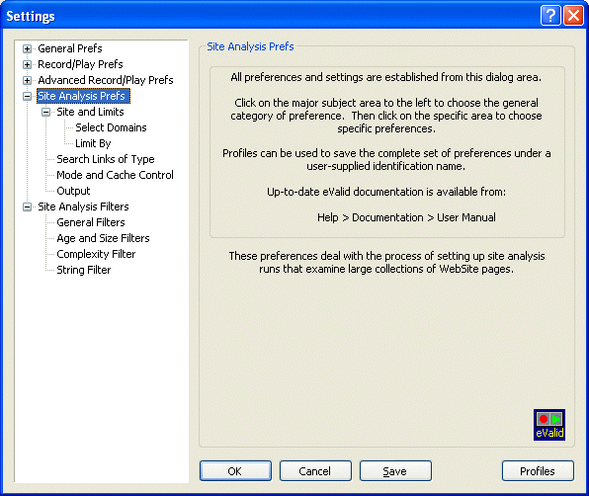Screen dimensions: 589x496
Task: Open the Limit By preferences
Action: click(93, 143)
